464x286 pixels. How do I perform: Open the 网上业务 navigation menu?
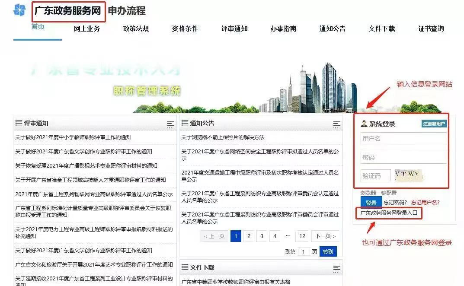pyautogui.click(x=87, y=29)
